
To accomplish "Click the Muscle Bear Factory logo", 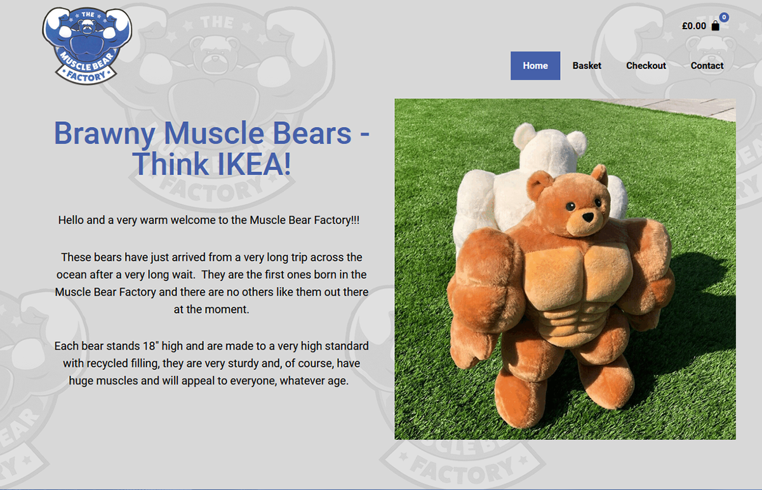I will coord(87,45).
